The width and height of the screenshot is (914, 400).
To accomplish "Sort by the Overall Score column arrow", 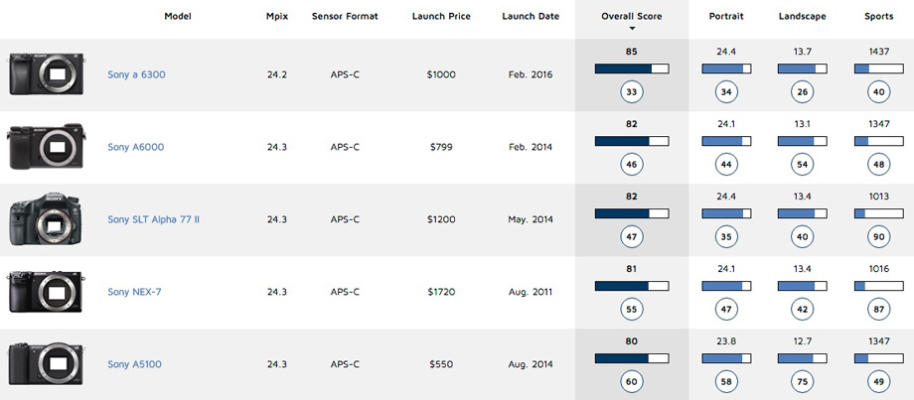I will [x=631, y=28].
